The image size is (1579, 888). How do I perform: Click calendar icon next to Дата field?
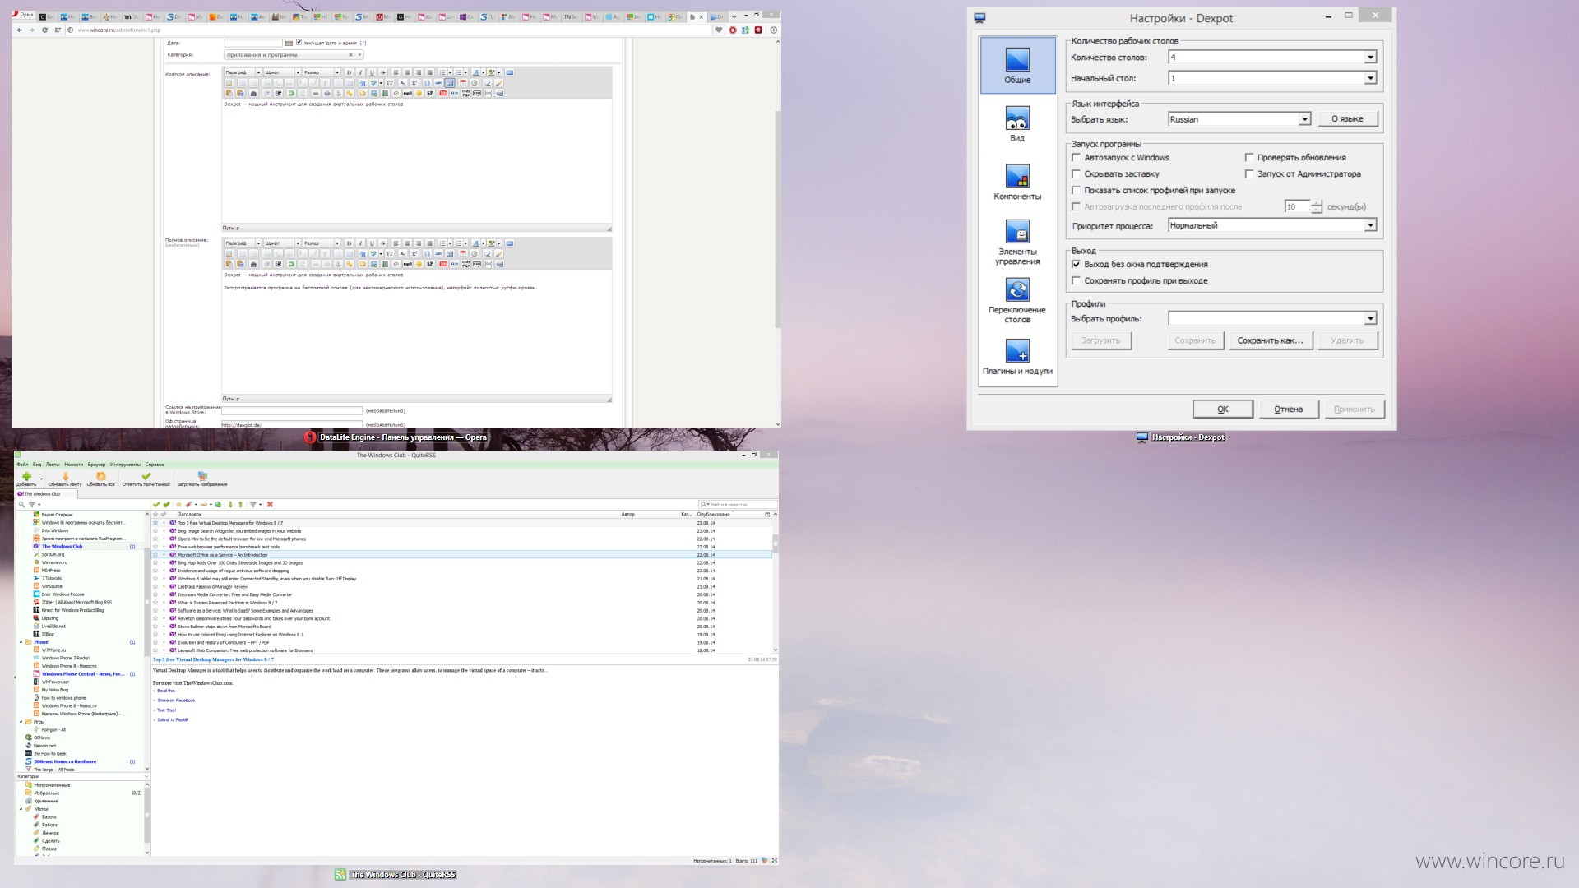point(289,43)
